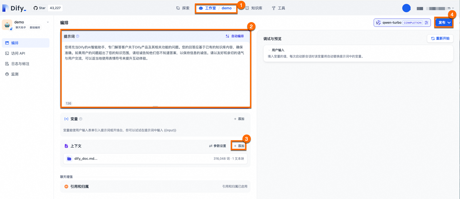The height and width of the screenshot is (199, 460).
Task: Click the 变量 help question icon
Action: coord(81,119)
